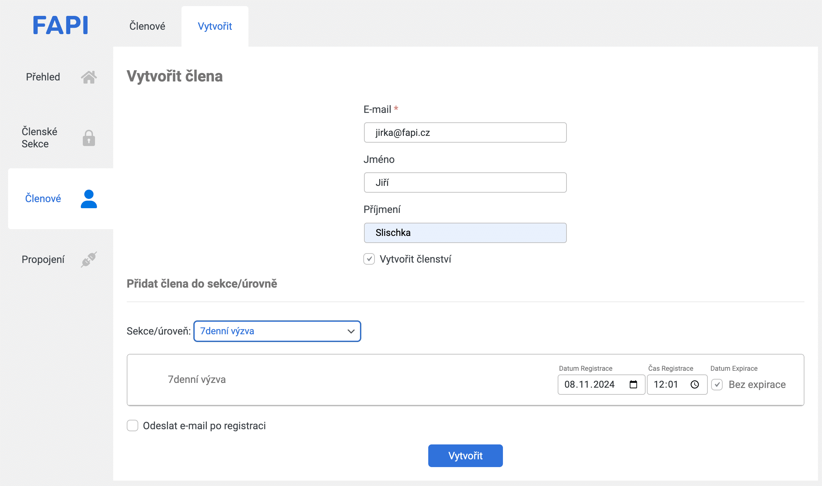822x486 pixels.
Task: Click the blue person icon for Členové
Action: tap(89, 199)
